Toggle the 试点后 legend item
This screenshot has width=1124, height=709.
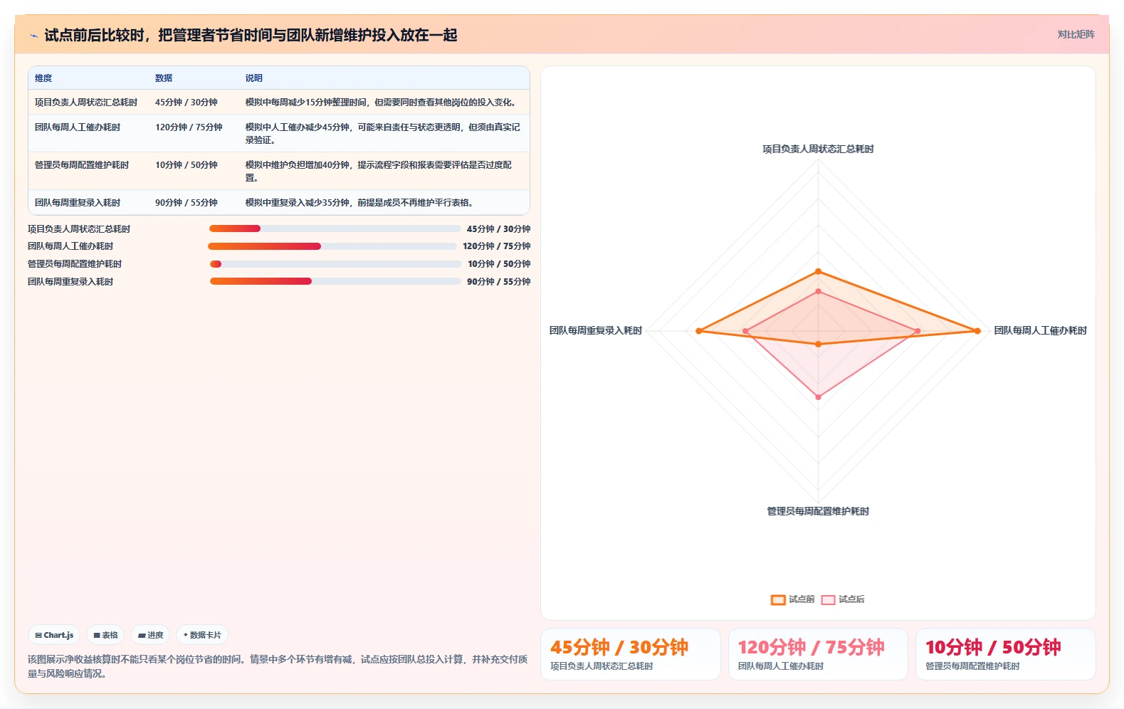coord(843,599)
